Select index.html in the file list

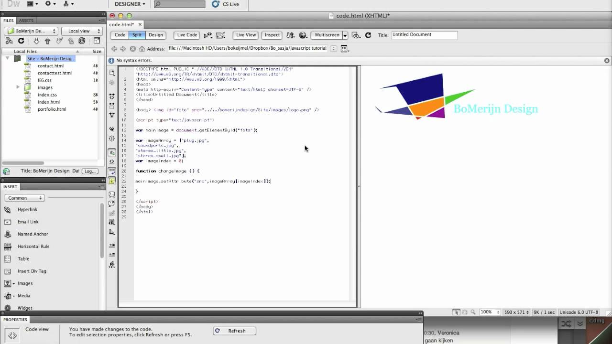click(x=49, y=102)
